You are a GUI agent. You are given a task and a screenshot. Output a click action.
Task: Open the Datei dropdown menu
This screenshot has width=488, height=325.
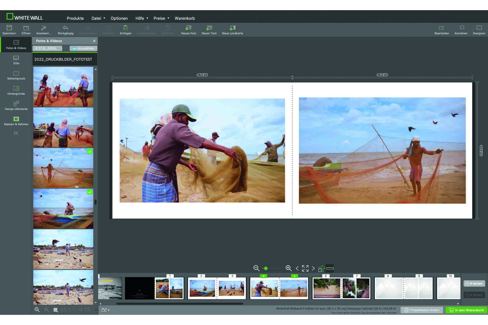[x=98, y=18]
